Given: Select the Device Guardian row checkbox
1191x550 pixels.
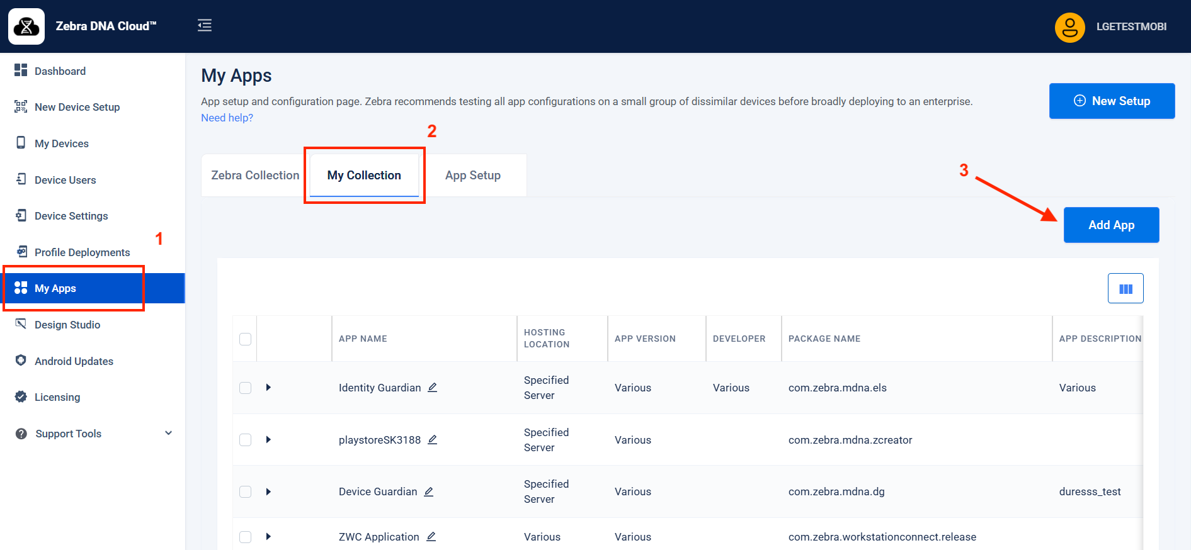Looking at the screenshot, I should [246, 491].
